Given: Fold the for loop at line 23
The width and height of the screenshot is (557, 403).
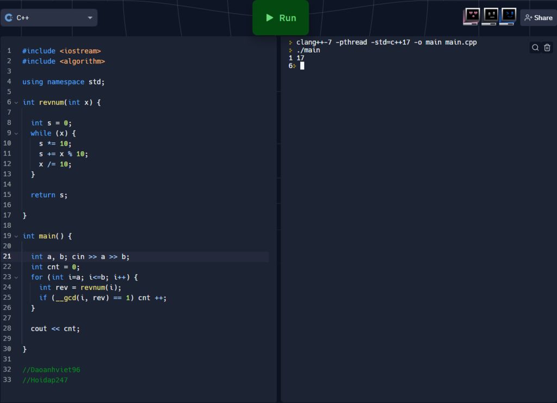Looking at the screenshot, I should [x=16, y=277].
